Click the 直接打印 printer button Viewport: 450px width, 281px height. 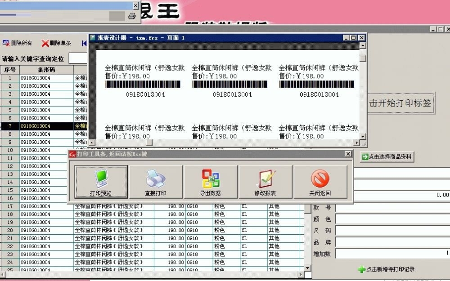coord(156,182)
